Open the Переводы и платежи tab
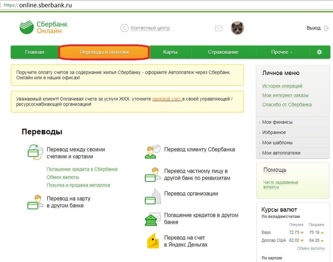This screenshot has width=333, height=262. pos(104,52)
